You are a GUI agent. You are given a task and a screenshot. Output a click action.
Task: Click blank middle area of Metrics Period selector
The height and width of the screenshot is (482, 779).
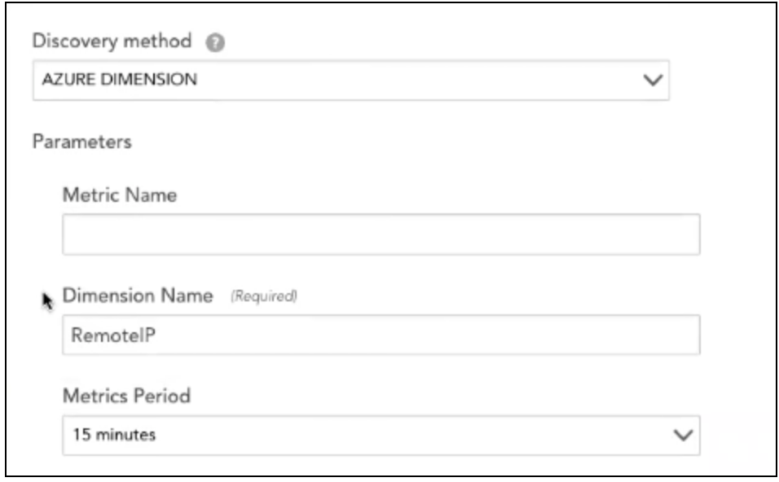tap(412, 436)
